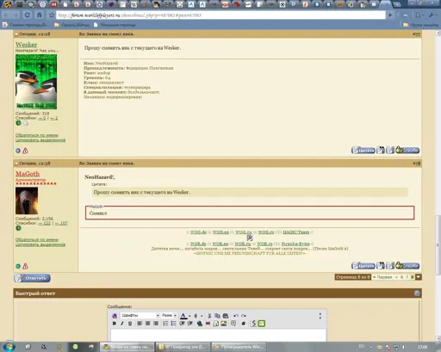The image size is (441, 352).
Task: Wrap selection in code tags
Action: click(244, 324)
